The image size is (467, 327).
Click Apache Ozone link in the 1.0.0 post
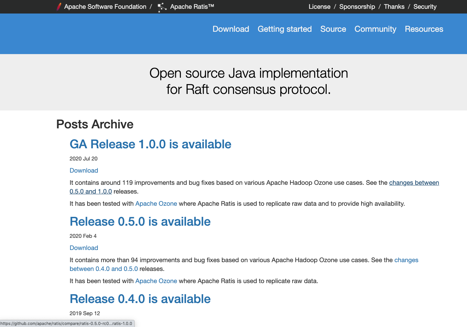click(156, 204)
